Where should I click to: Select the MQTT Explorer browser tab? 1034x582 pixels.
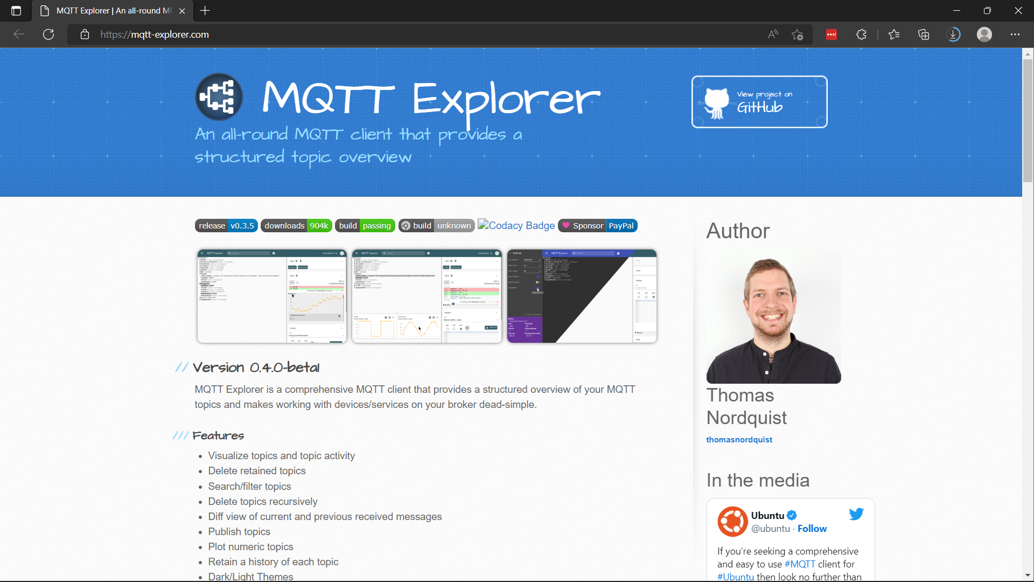coord(113,11)
